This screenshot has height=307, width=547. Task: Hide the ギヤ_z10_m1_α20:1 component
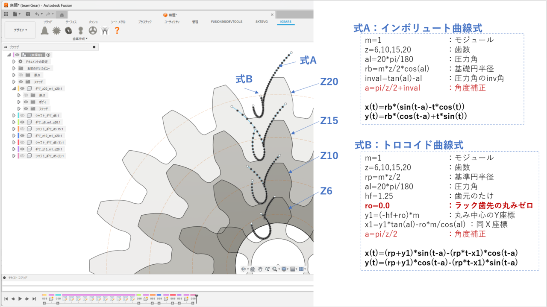pos(22,135)
